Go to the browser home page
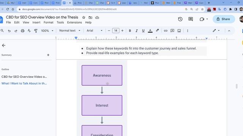The height and width of the screenshot is (136, 243). (x=13, y=9)
